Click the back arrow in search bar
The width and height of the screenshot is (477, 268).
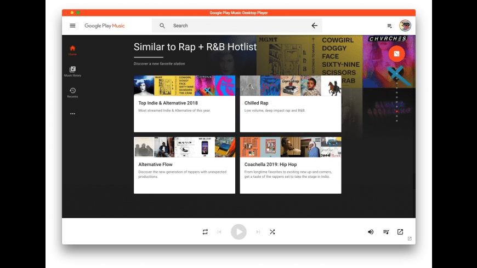[314, 26]
